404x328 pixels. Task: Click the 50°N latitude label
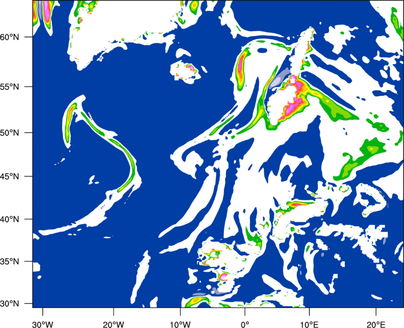point(10,133)
